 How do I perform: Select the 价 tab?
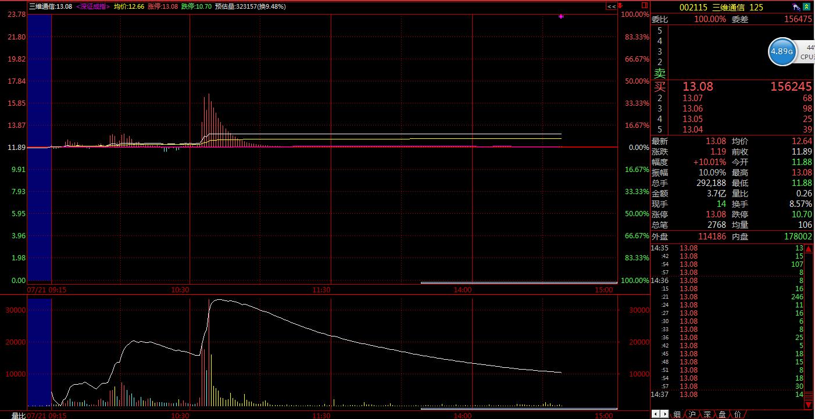pyautogui.click(x=737, y=414)
